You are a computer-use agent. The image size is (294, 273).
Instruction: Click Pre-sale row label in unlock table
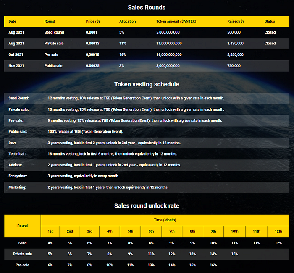23,265
